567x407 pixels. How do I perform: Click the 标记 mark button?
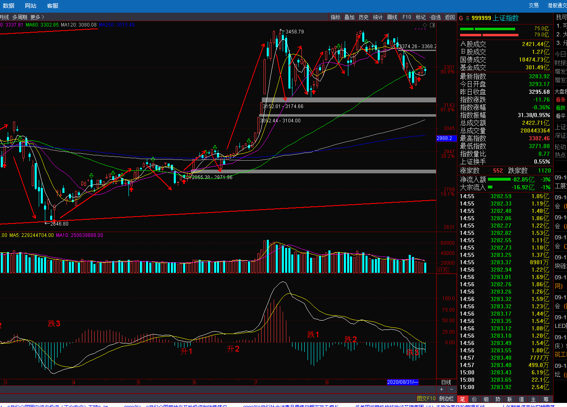(x=421, y=17)
